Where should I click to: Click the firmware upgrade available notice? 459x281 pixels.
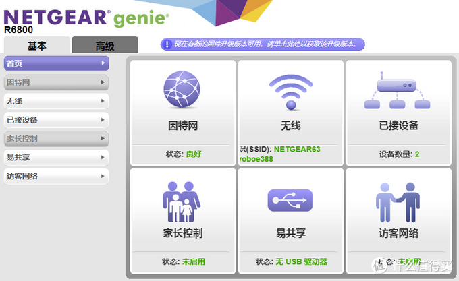pyautogui.click(x=263, y=44)
